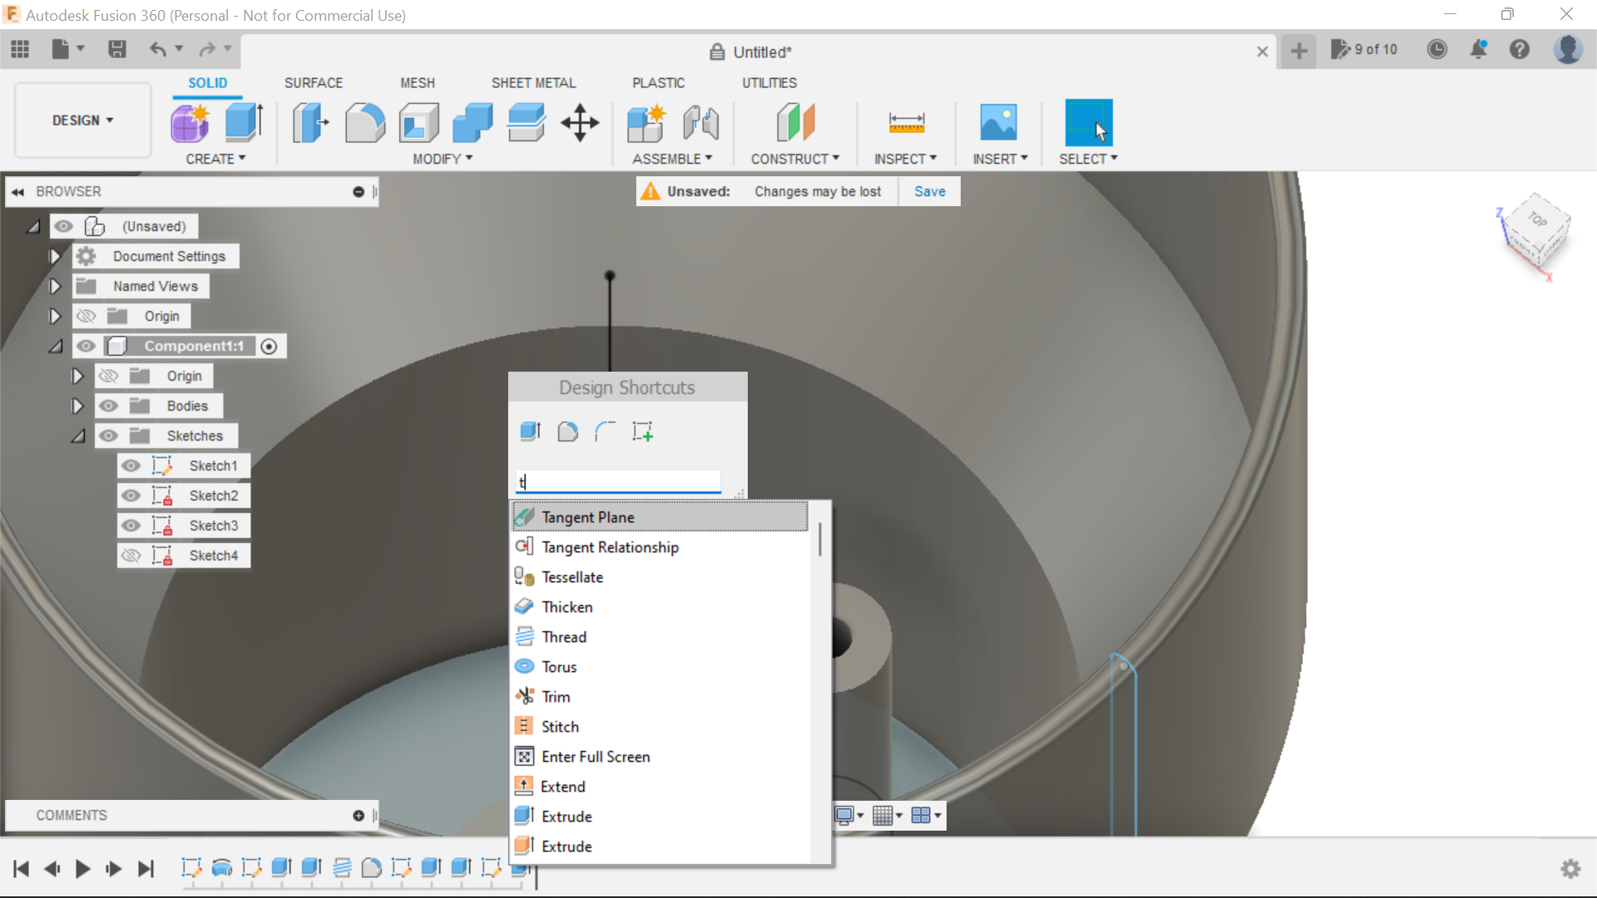Open the CREATE dropdown menu

[215, 159]
